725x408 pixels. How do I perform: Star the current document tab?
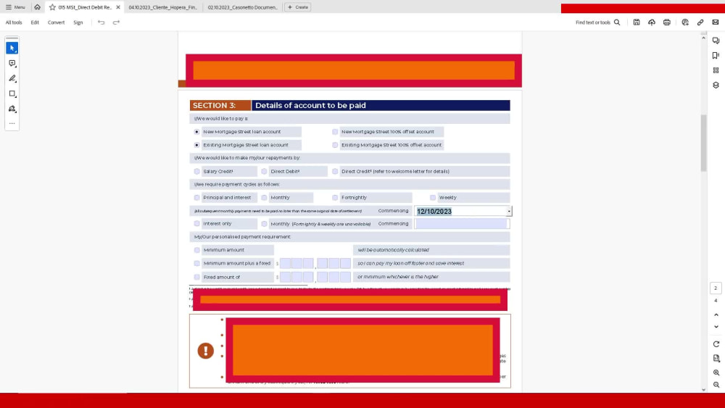tap(52, 7)
